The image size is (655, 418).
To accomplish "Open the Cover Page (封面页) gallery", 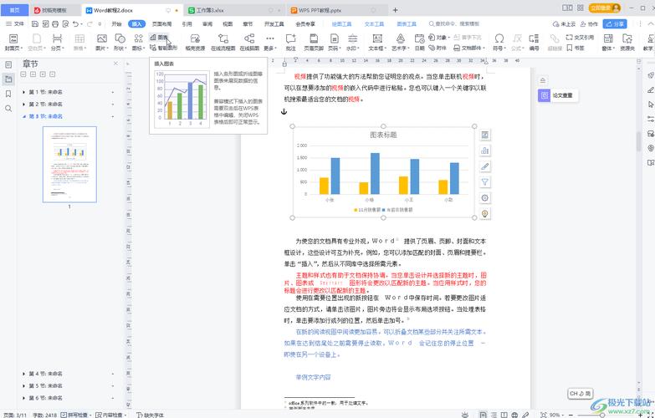I will tap(13, 43).
